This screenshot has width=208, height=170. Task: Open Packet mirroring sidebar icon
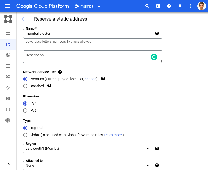tap(8, 120)
